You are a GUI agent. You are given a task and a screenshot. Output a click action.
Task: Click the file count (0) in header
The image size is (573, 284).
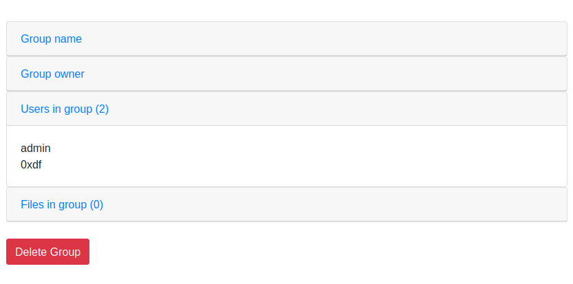96,204
